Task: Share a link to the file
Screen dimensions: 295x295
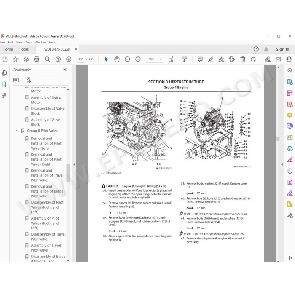Action: pyautogui.click(x=267, y=59)
